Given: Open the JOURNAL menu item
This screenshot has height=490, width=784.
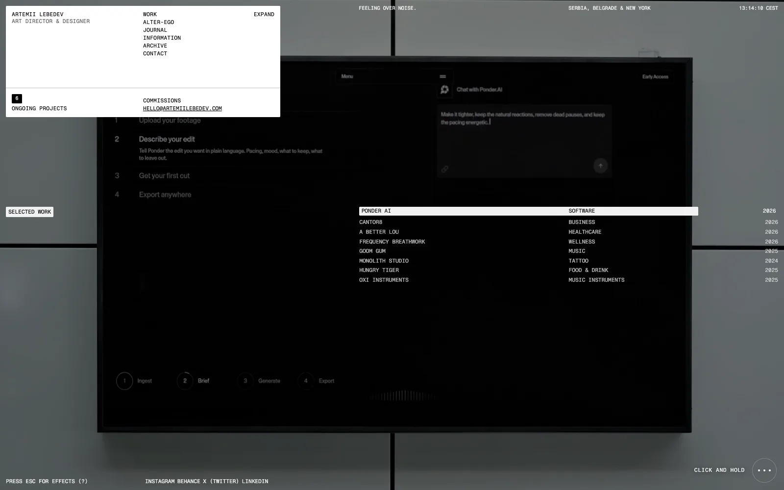Looking at the screenshot, I should pos(155,30).
